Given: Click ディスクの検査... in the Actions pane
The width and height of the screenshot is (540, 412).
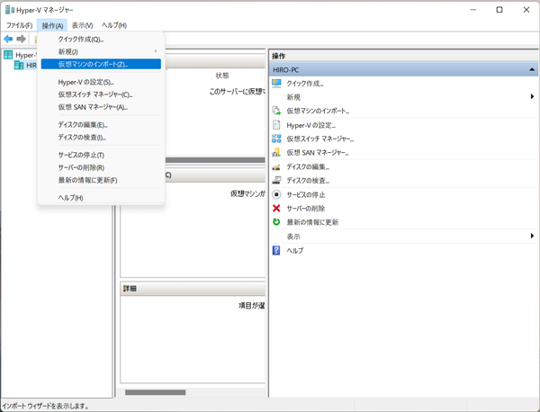Looking at the screenshot, I should point(308,180).
